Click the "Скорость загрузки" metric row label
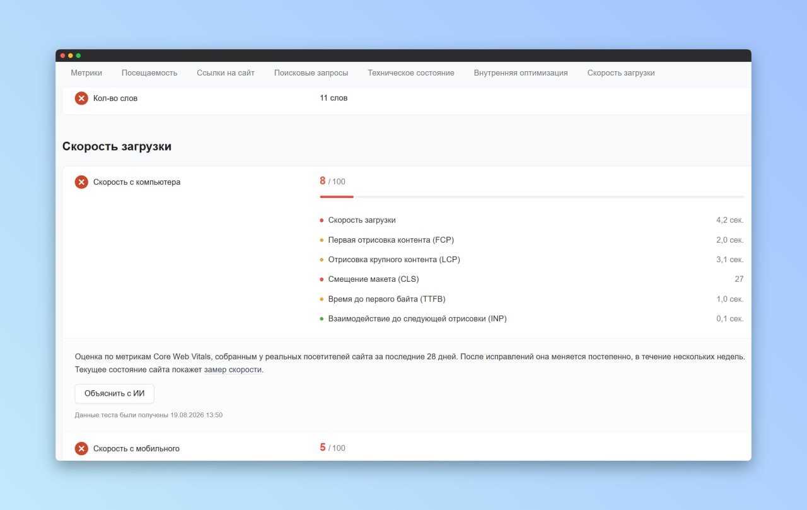The width and height of the screenshot is (807, 510). tap(362, 220)
